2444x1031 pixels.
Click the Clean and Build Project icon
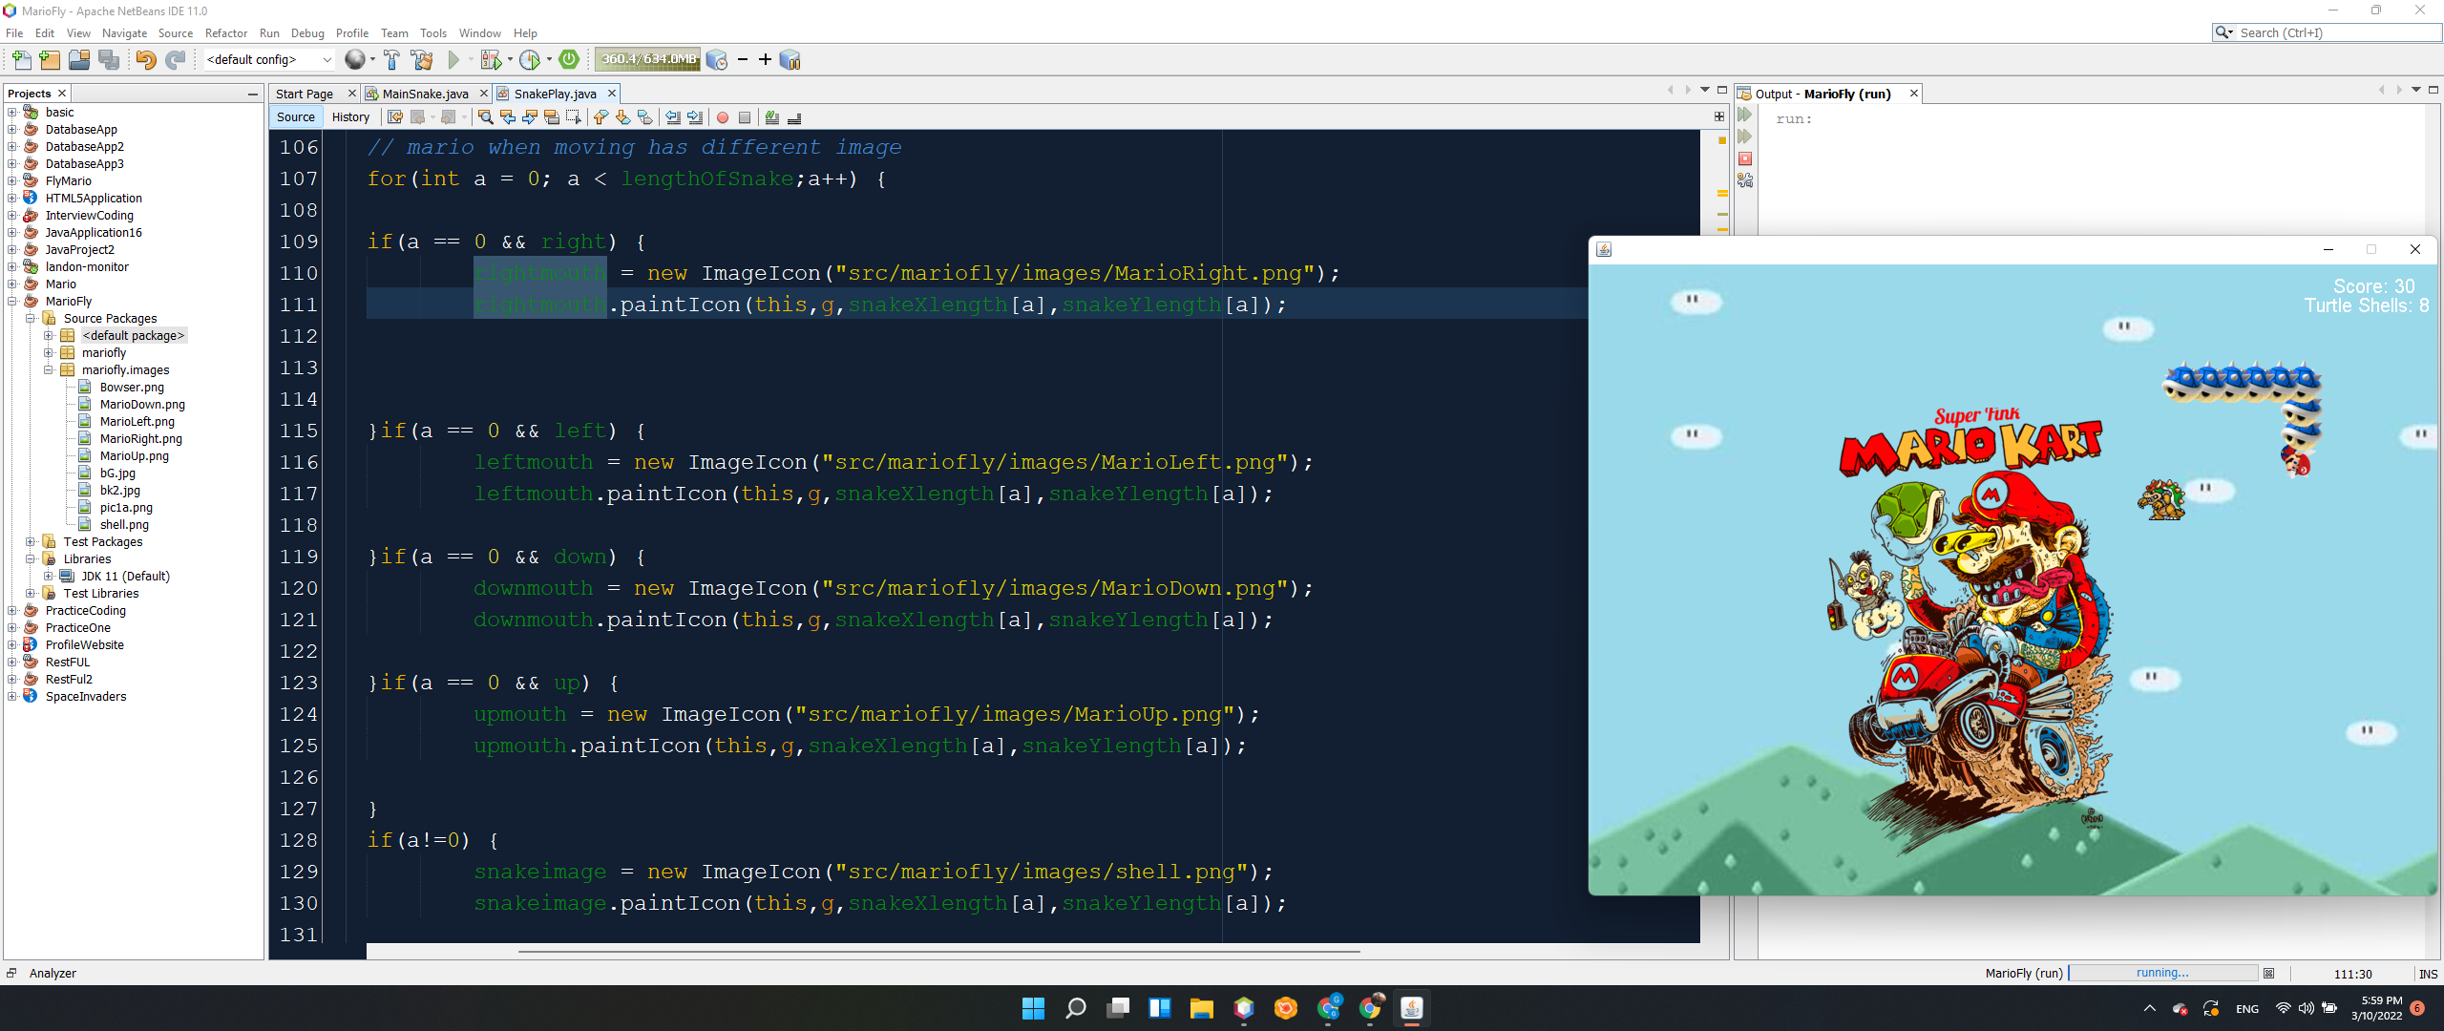point(421,59)
